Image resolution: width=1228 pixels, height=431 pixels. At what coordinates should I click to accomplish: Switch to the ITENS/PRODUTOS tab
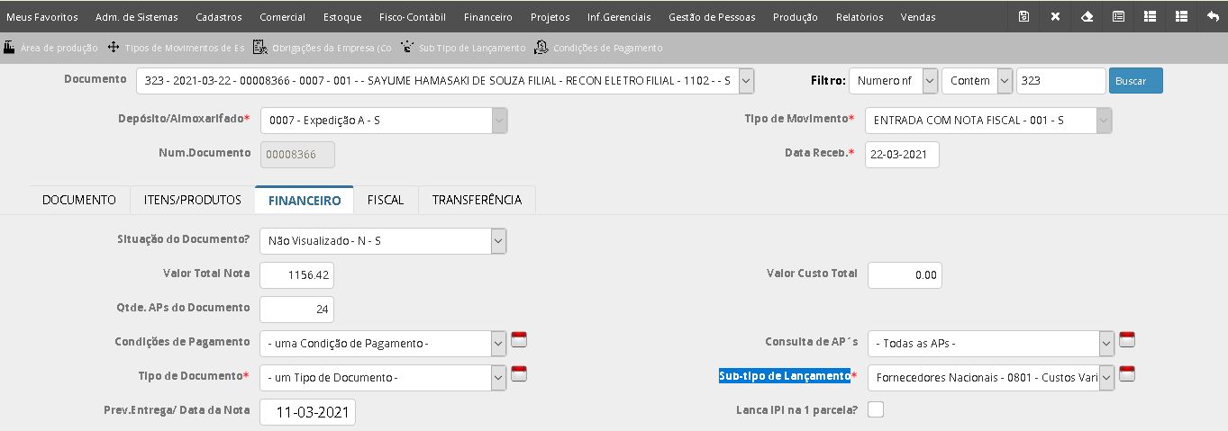193,200
